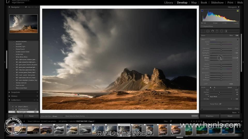
Task: Select the Red Eye Correction tool icon
Action: coord(213,31)
